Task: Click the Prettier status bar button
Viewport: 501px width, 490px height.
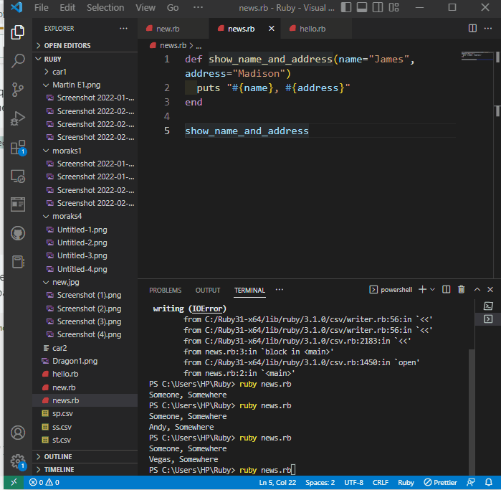Action: pos(442,483)
